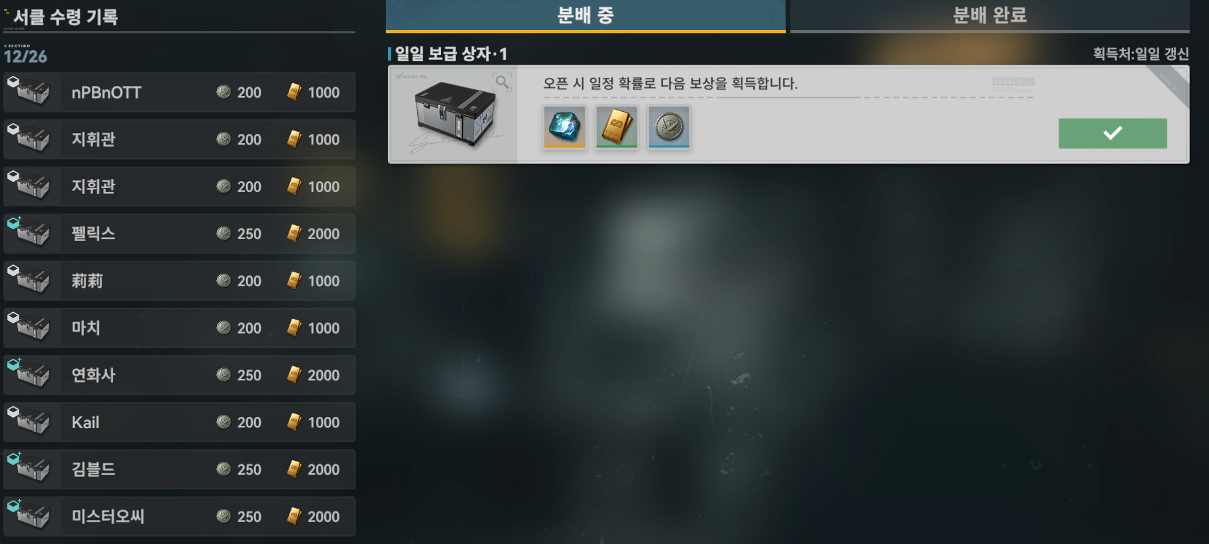
Task: Click the green checkmark confirm button
Action: [x=1113, y=133]
